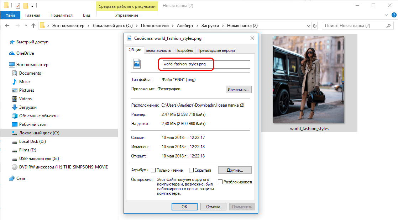This screenshot has height=220, width=398.
Task: Open Films (E:) drive in sidebar
Action: (28, 150)
